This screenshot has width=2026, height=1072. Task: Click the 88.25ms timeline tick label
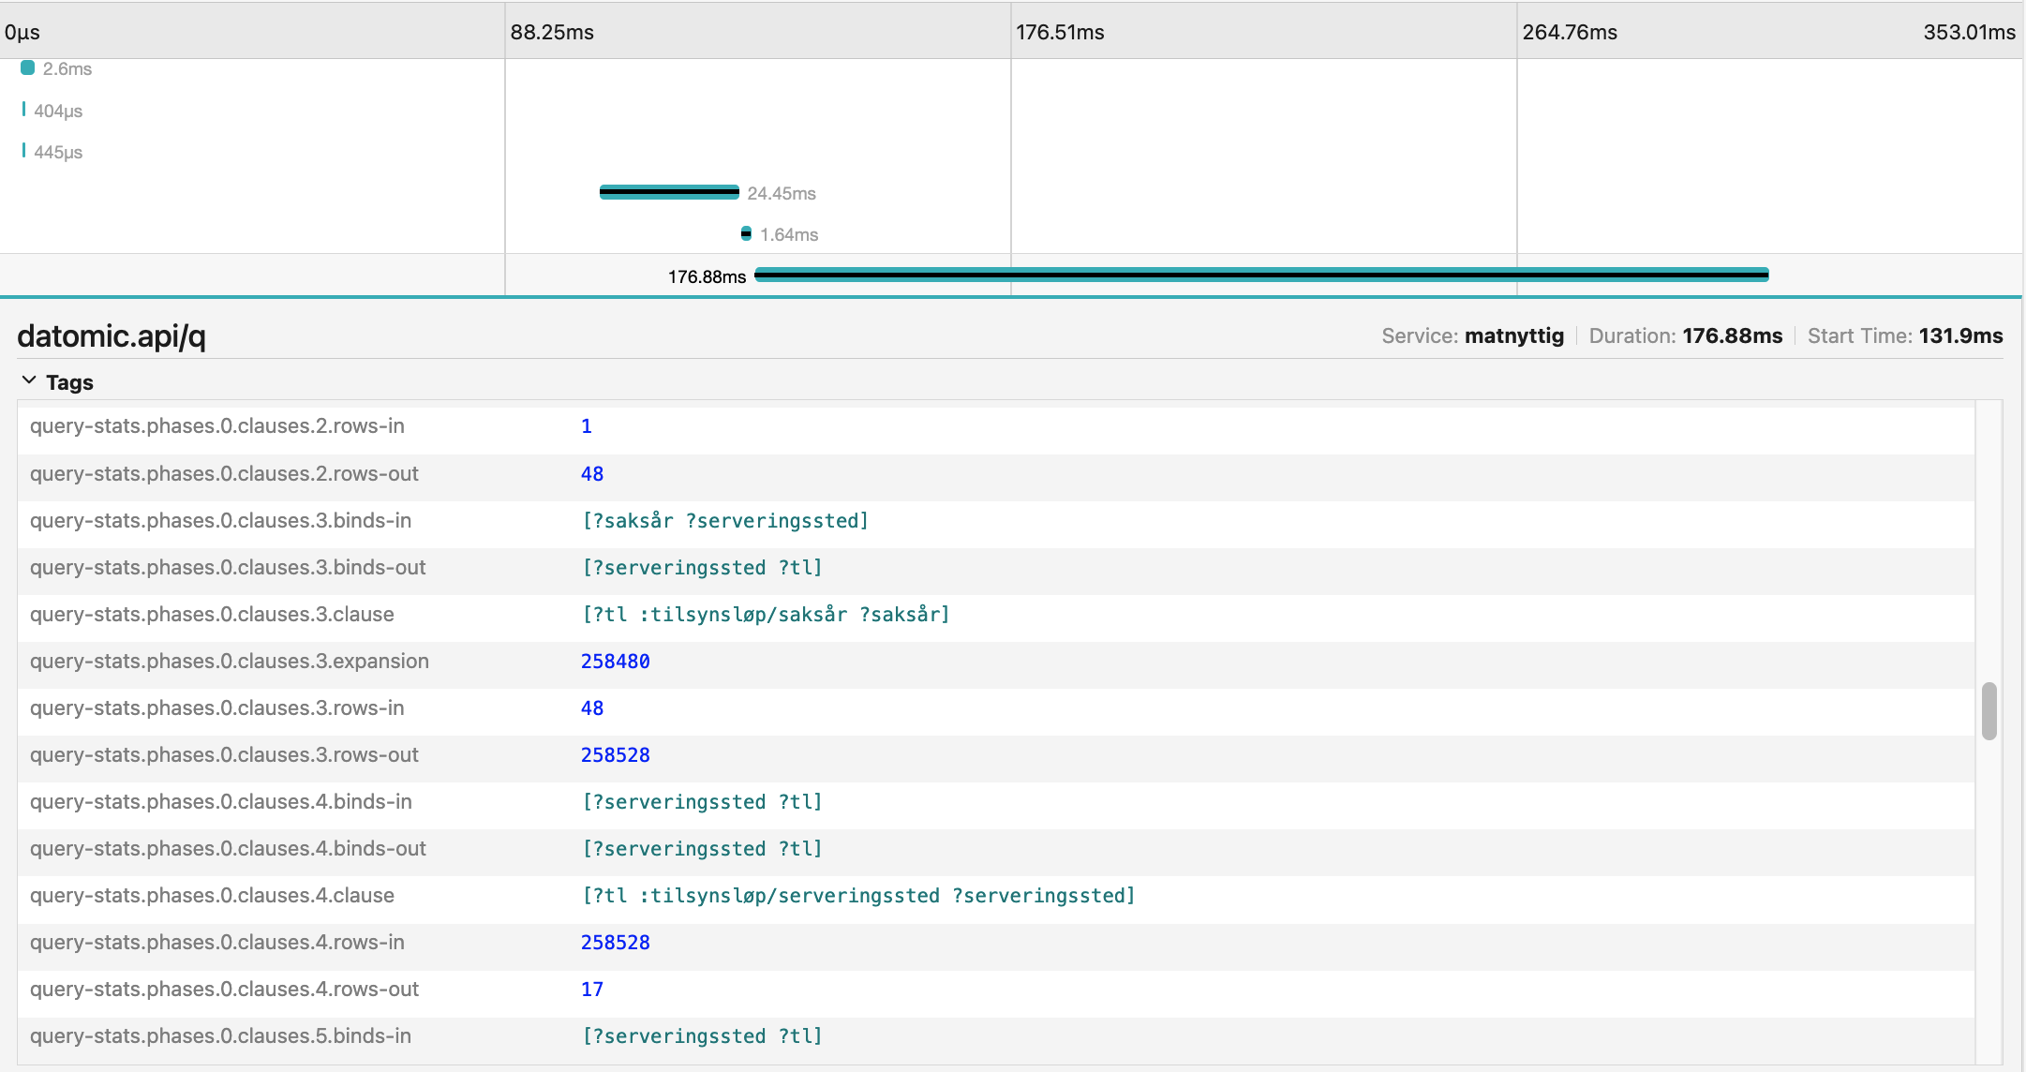click(552, 32)
